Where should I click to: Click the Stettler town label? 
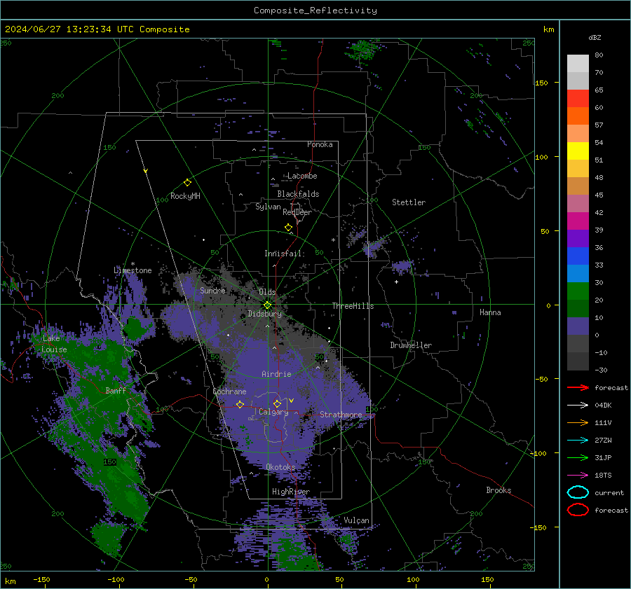point(409,202)
